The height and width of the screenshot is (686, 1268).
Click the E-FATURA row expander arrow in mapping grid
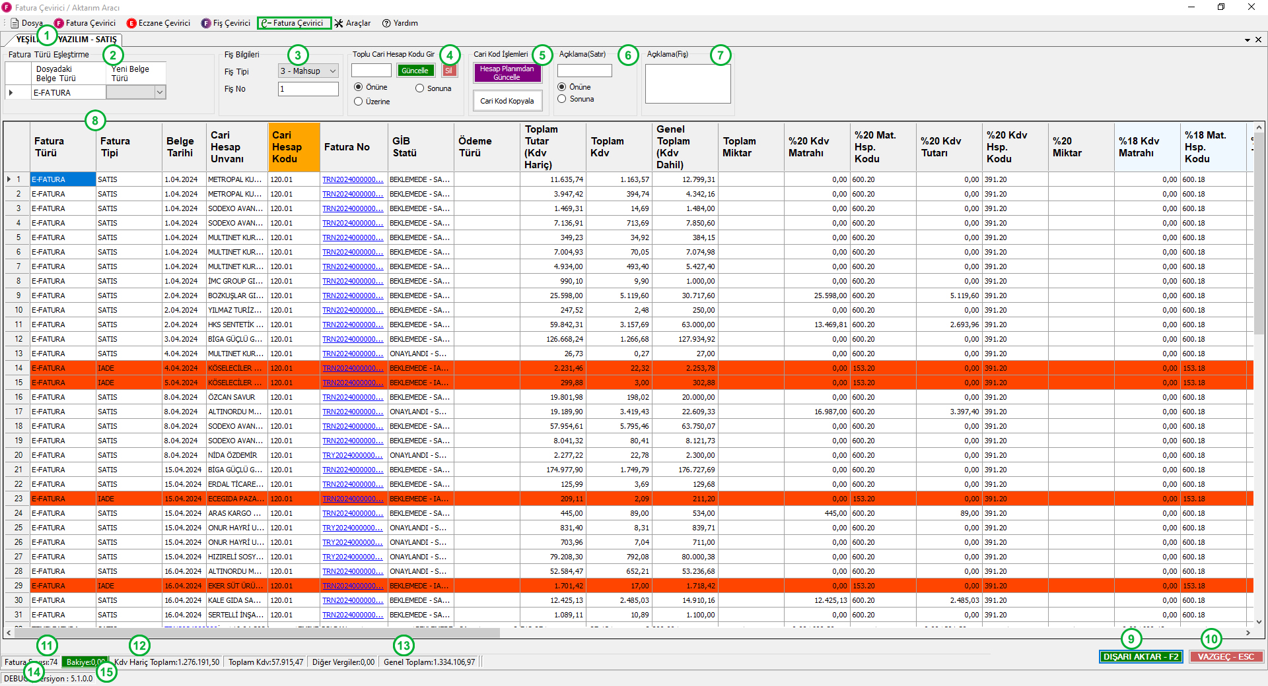coord(11,93)
